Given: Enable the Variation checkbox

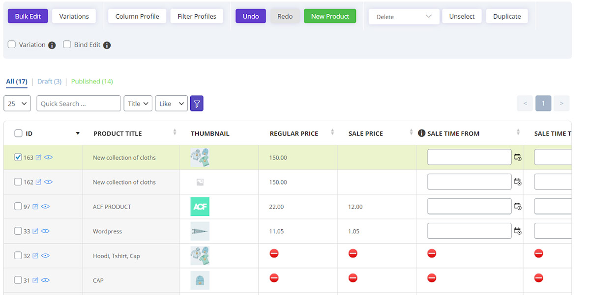Looking at the screenshot, I should (x=12, y=45).
